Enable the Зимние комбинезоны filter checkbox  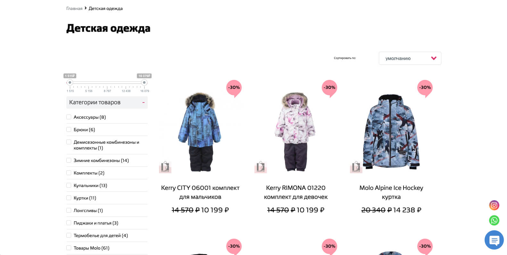69,160
